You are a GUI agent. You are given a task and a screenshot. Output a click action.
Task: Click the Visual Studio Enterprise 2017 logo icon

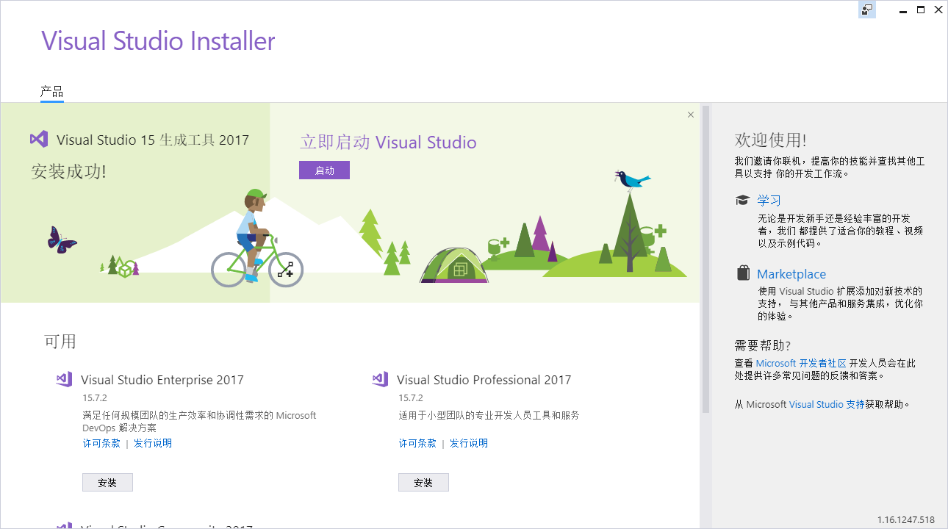[x=64, y=379]
